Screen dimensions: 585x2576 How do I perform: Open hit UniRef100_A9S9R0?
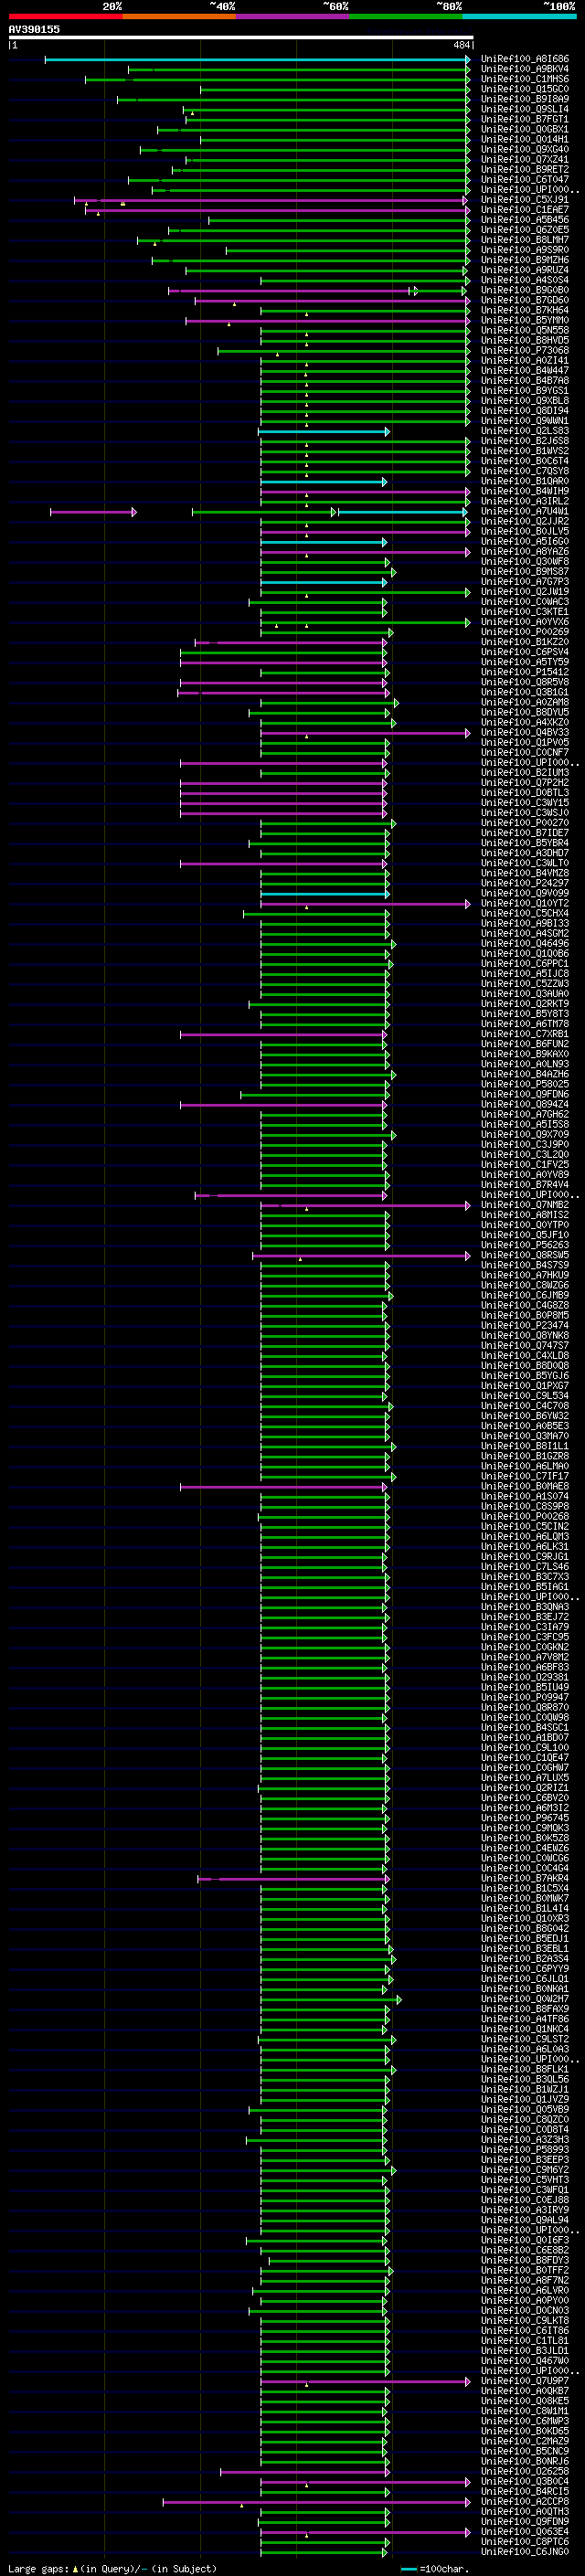point(525,250)
